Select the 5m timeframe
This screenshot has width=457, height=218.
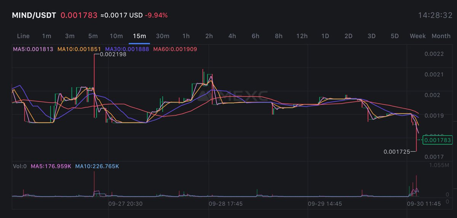(93, 36)
